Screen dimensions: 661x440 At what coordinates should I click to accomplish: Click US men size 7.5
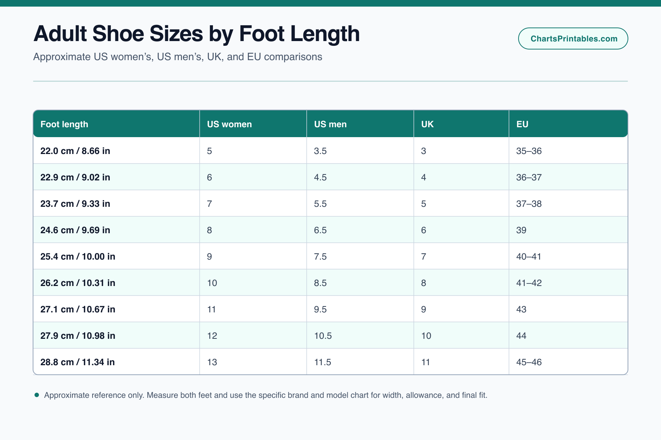360,256
